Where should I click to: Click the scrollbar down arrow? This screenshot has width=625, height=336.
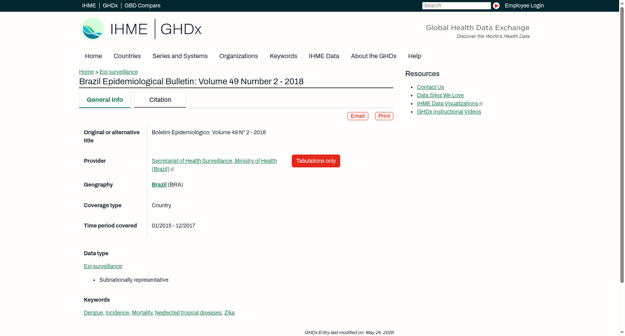(622, 332)
